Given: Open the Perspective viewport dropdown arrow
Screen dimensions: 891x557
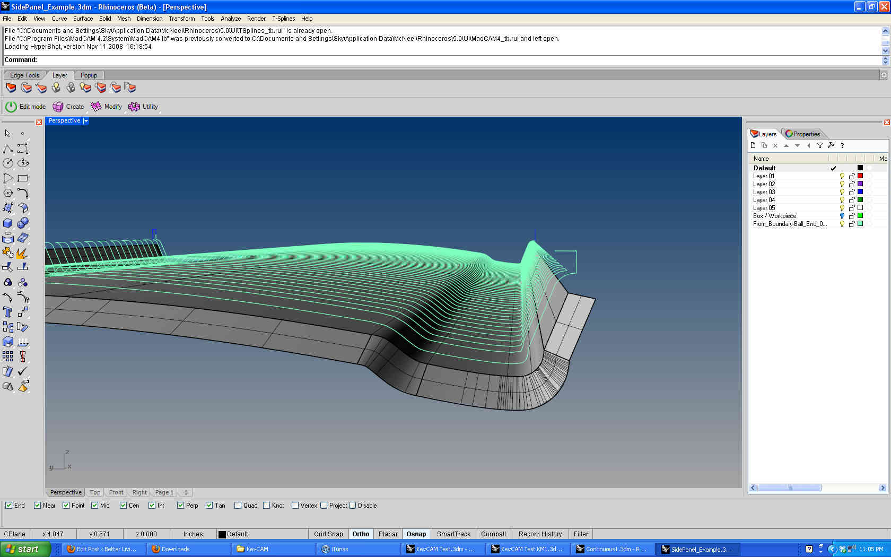Looking at the screenshot, I should pos(86,121).
